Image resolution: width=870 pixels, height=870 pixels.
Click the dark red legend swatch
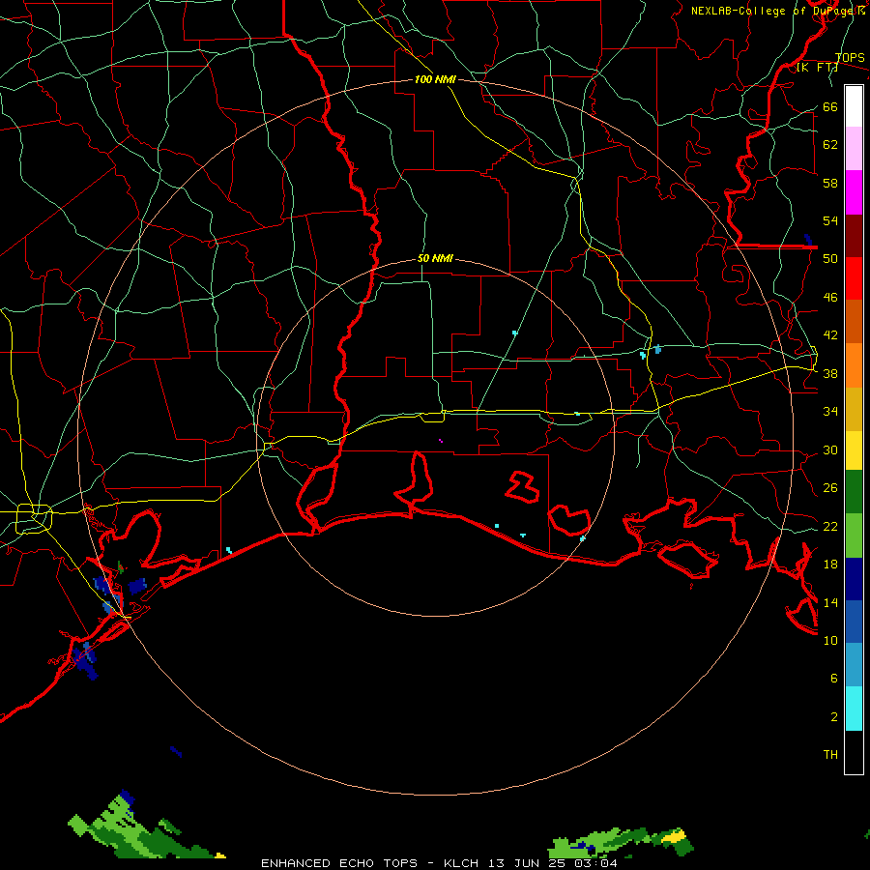(x=854, y=235)
